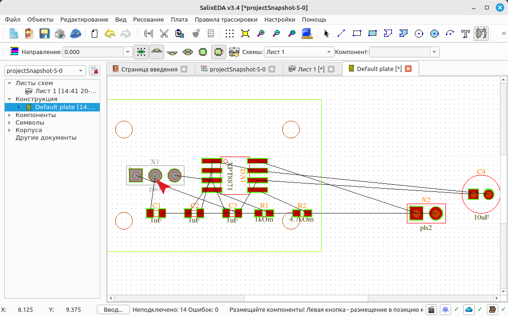Screen dimensions: 508x316
Task: Undo last action with yellow arrow
Action: point(110,33)
